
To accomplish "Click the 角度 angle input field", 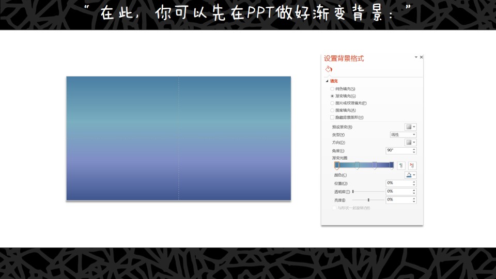I will point(398,150).
